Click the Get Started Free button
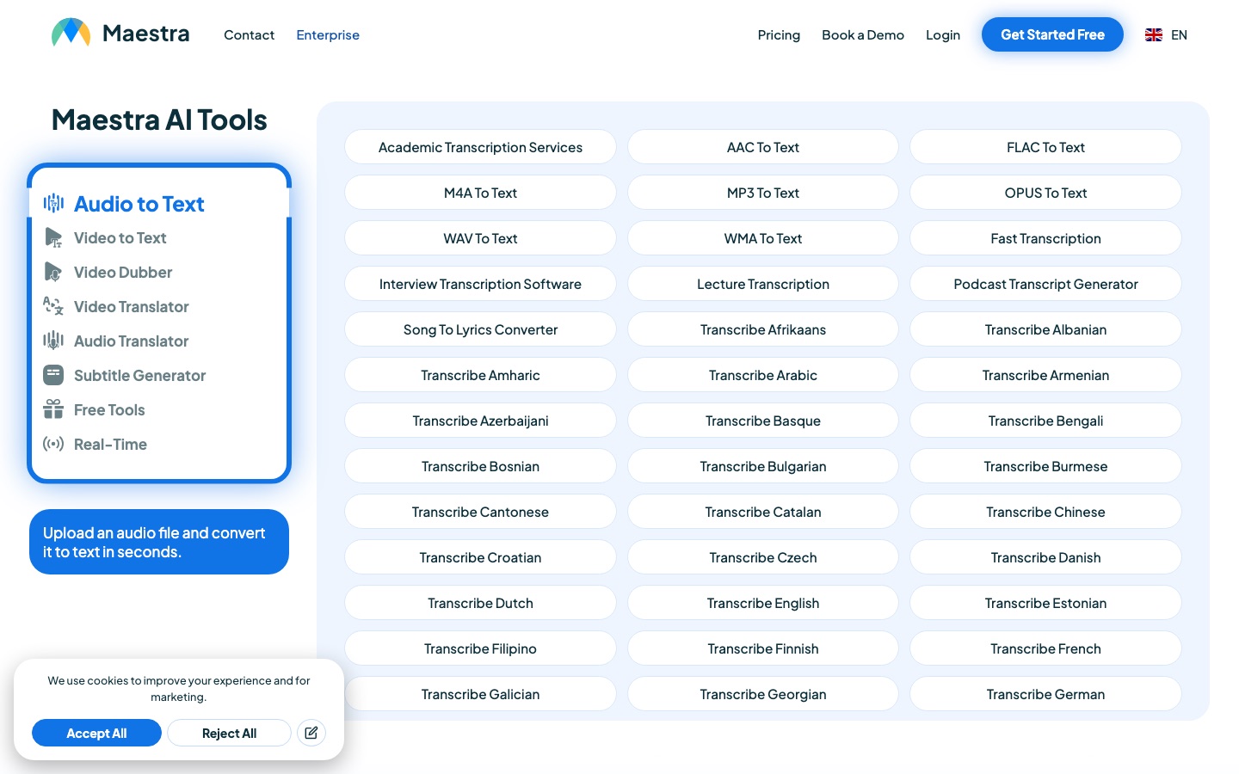Screen dimensions: 1239x774 point(1052,34)
